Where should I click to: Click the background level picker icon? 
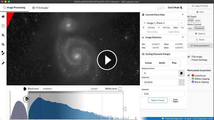182,73
